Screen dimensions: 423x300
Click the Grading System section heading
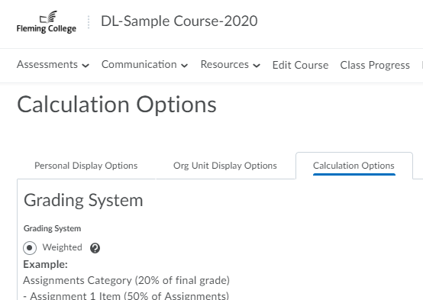click(x=83, y=201)
